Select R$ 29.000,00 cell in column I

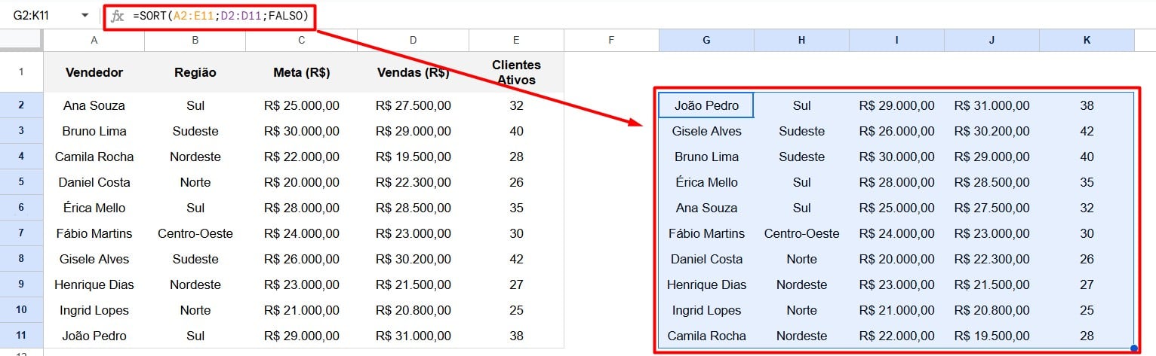coord(896,105)
